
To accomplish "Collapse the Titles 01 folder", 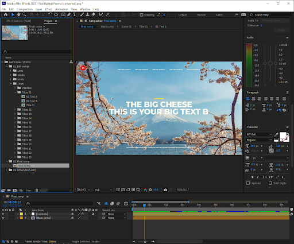I will pos(15,92).
